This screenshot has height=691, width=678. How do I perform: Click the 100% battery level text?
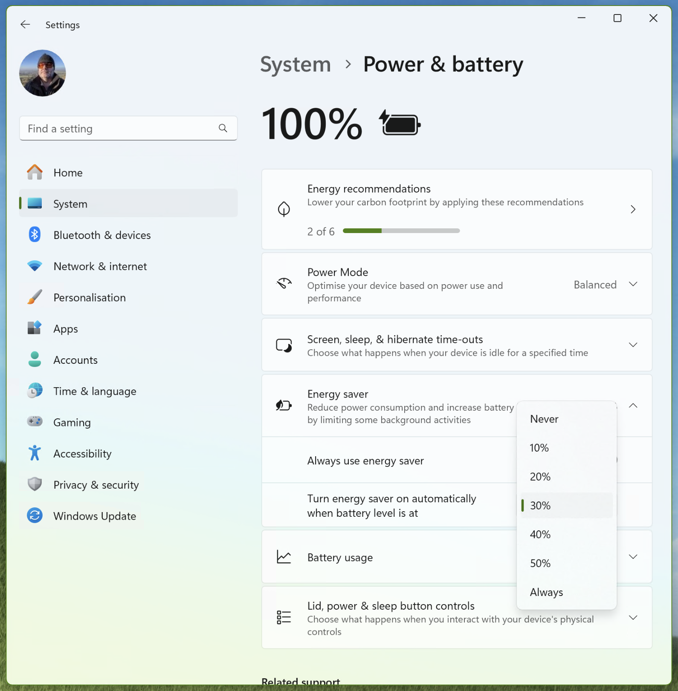312,124
